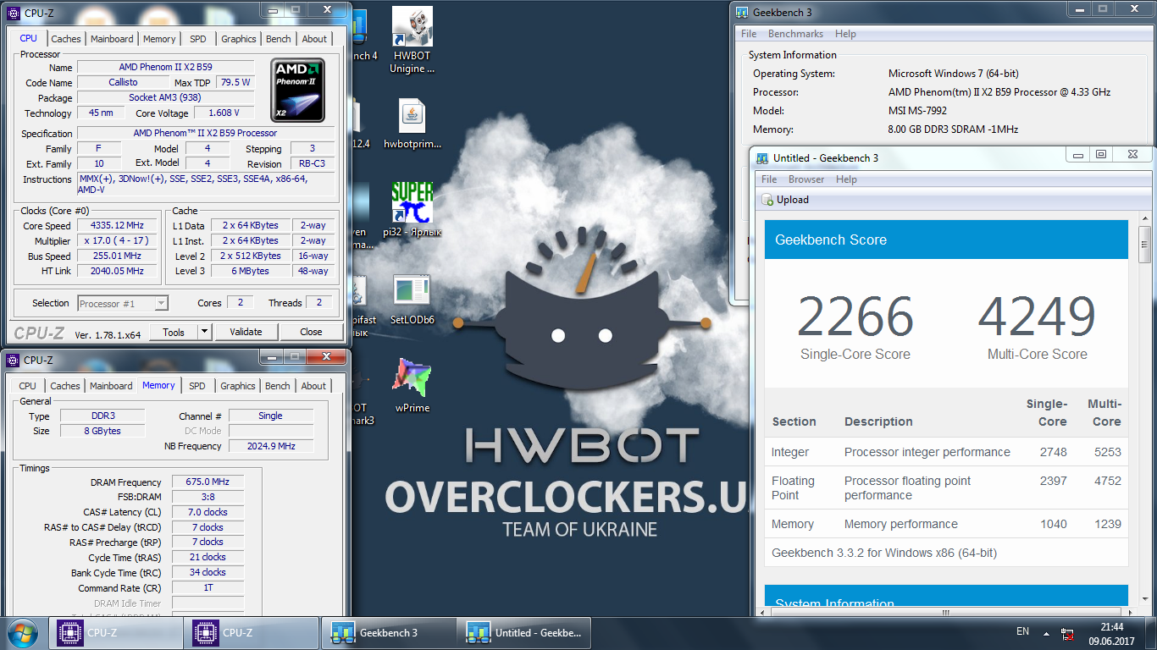Click the MSI MS-7992 model text
This screenshot has height=650, width=1157.
[x=917, y=111]
